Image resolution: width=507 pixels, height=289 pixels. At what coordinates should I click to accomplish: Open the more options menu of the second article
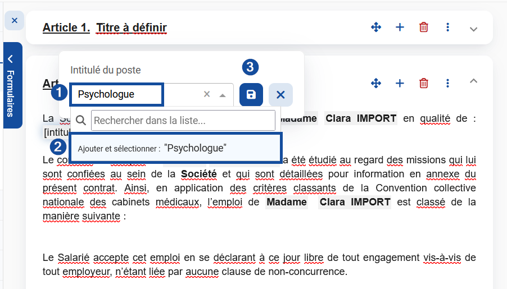(448, 83)
